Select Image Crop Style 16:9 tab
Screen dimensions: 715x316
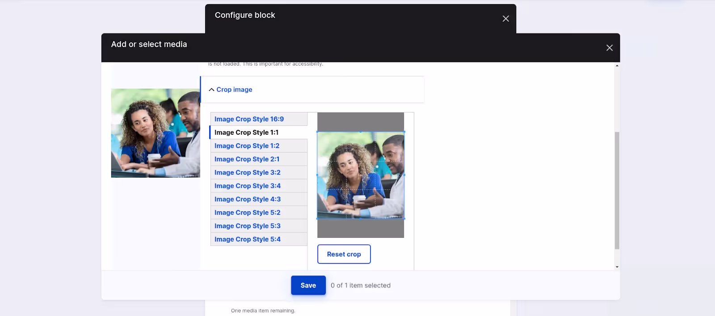(x=259, y=119)
